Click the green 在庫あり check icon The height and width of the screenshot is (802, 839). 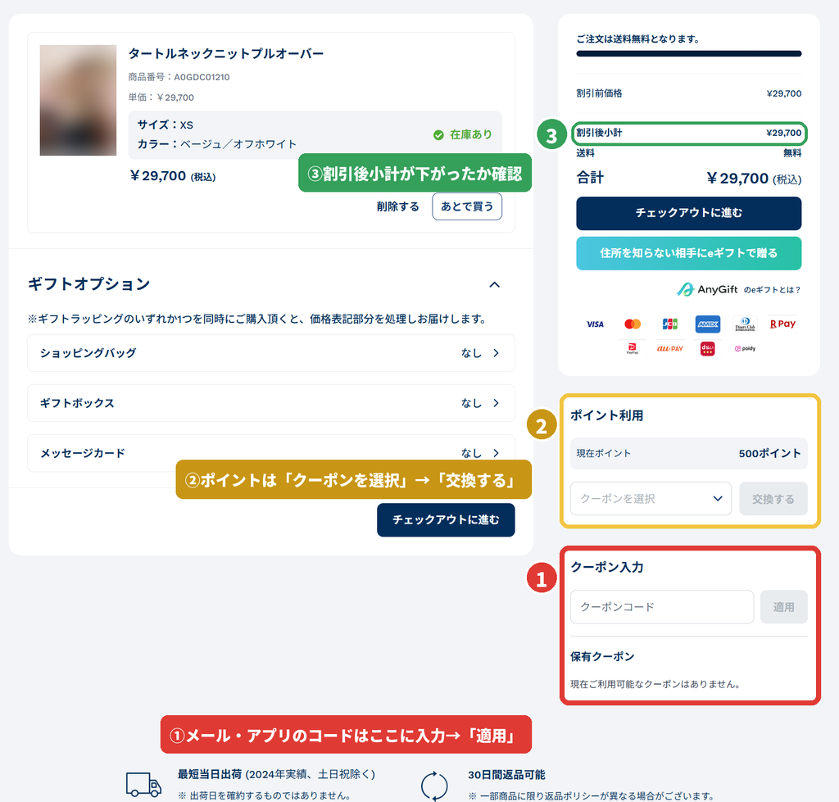point(438,135)
